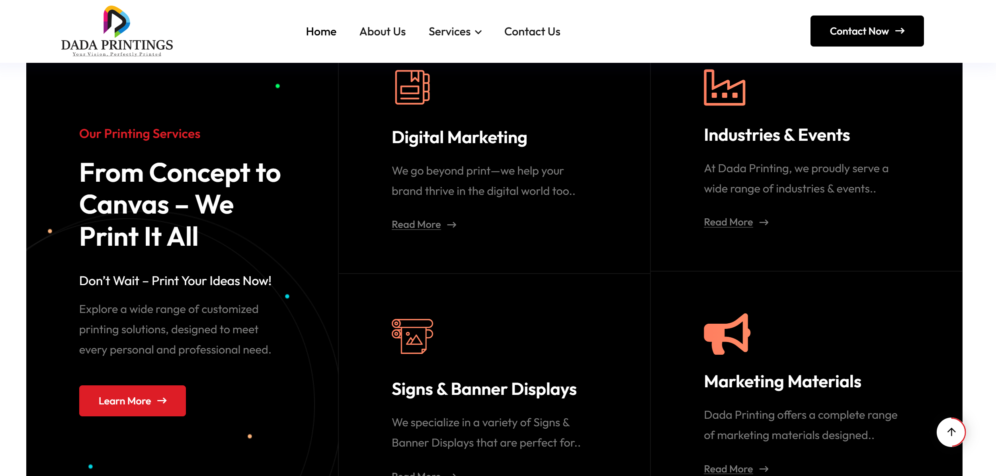996x476 pixels.
Task: Click the Industries & Events factory icon
Action: click(724, 87)
